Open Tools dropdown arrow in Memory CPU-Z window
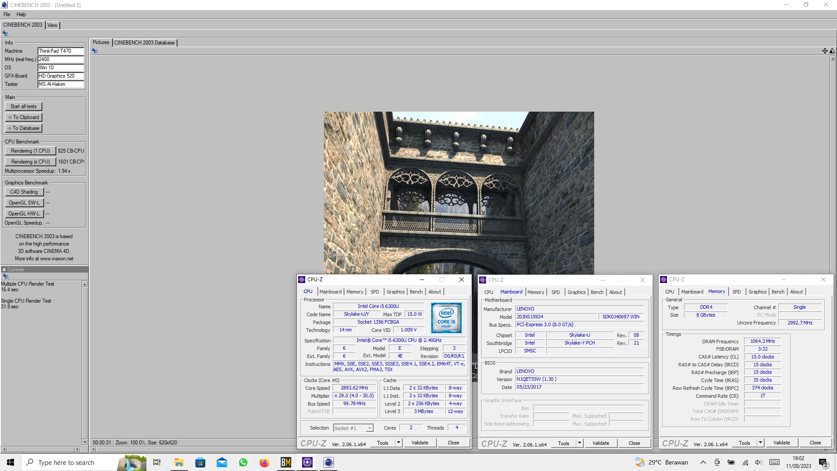 (760, 443)
